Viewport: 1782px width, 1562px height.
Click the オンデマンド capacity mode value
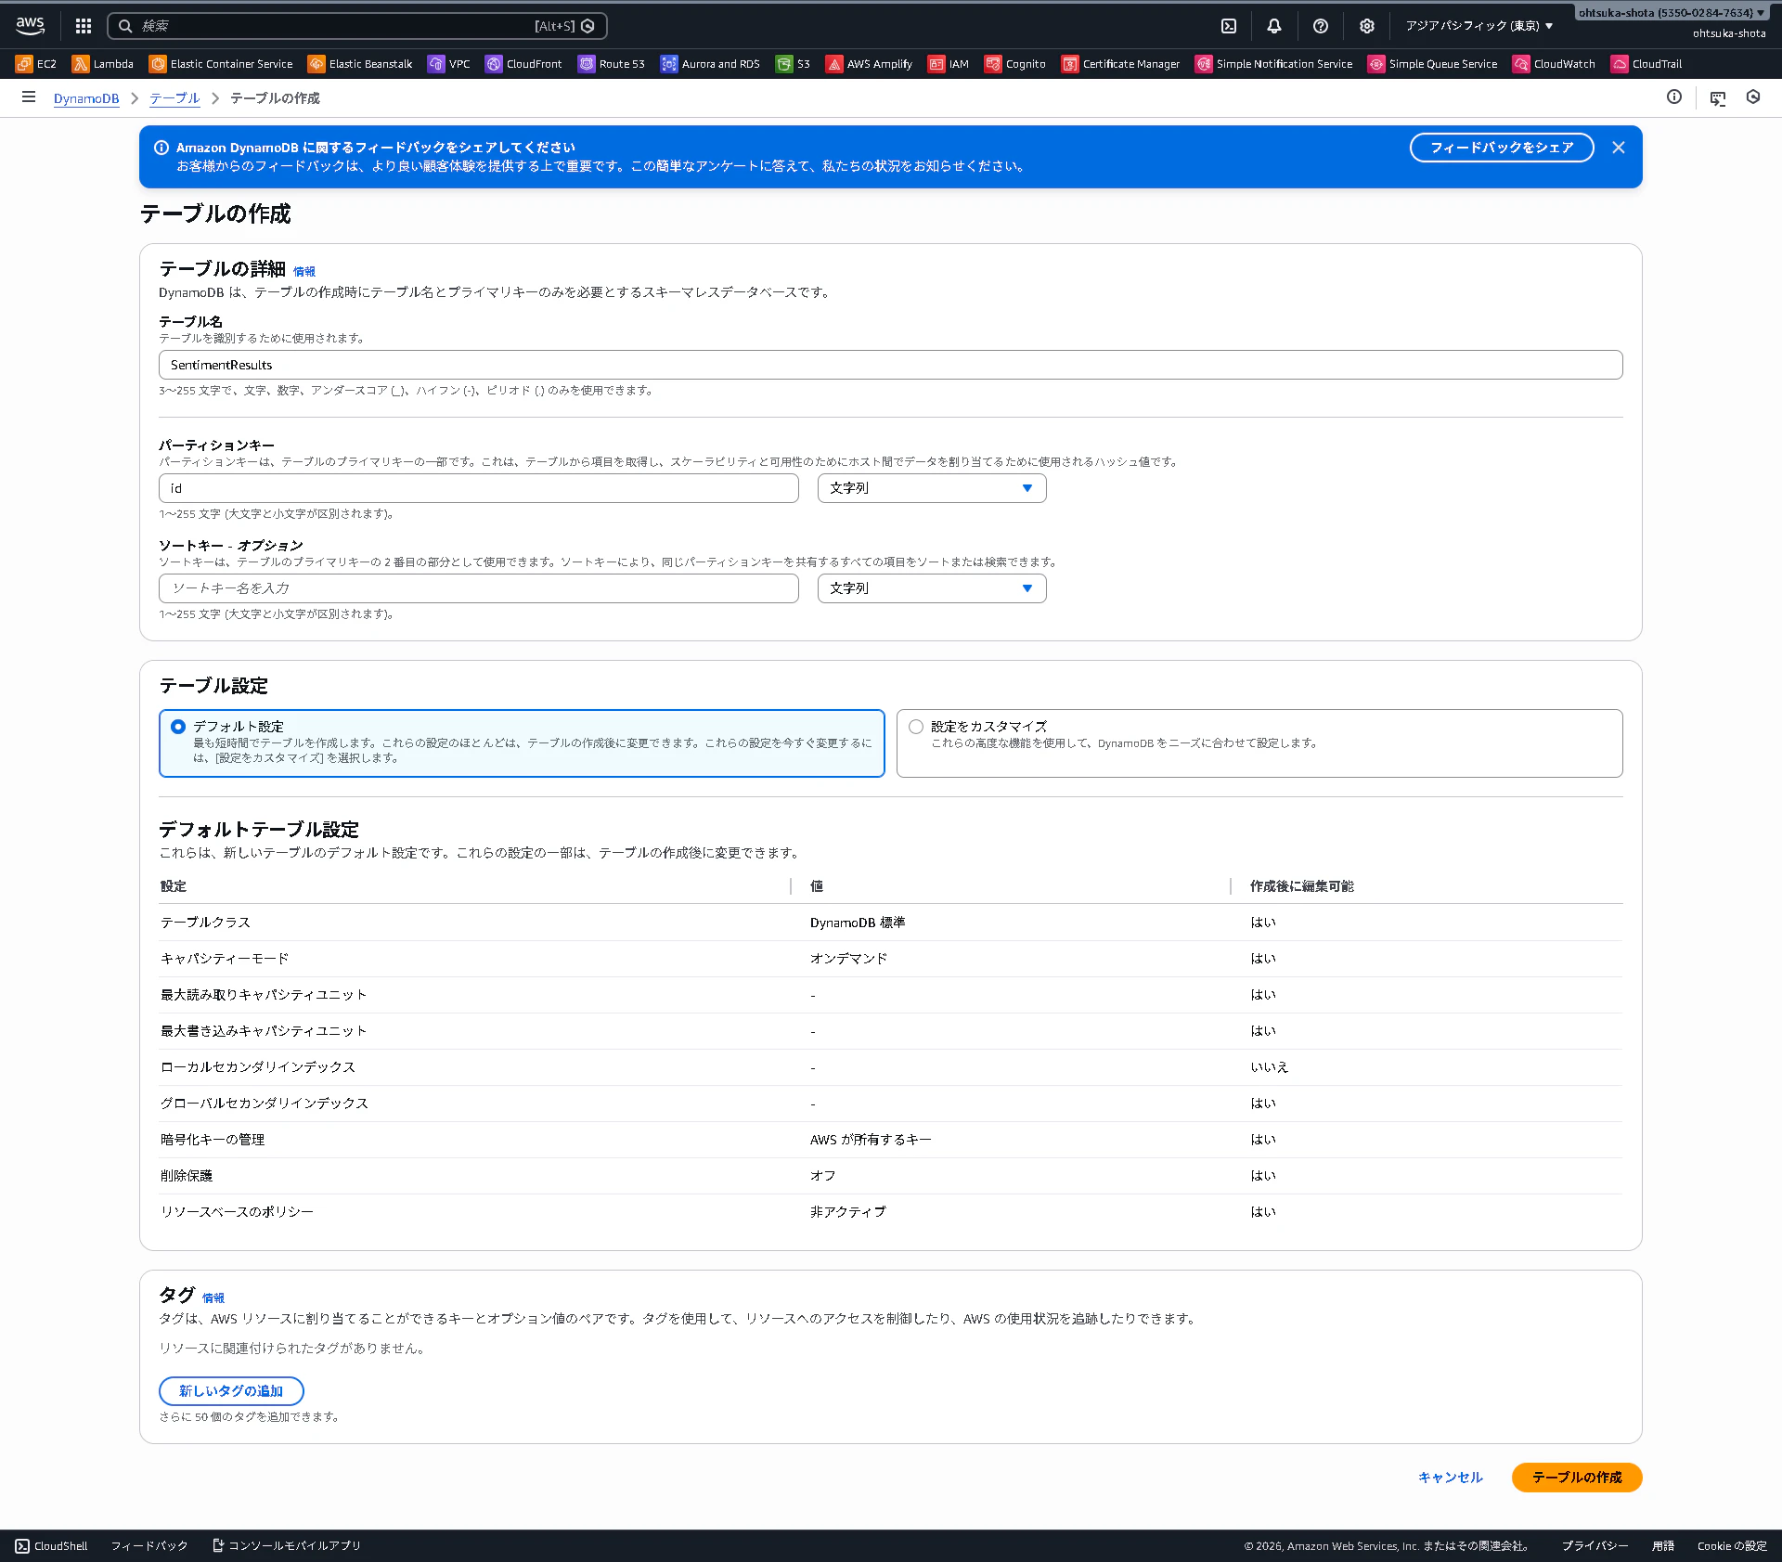[848, 959]
